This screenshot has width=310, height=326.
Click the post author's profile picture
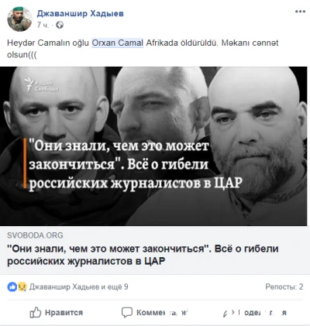click(x=19, y=19)
